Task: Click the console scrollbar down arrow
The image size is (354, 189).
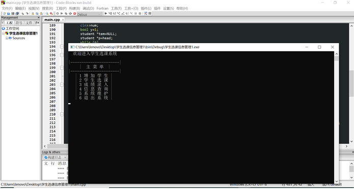Action: pos(336,181)
